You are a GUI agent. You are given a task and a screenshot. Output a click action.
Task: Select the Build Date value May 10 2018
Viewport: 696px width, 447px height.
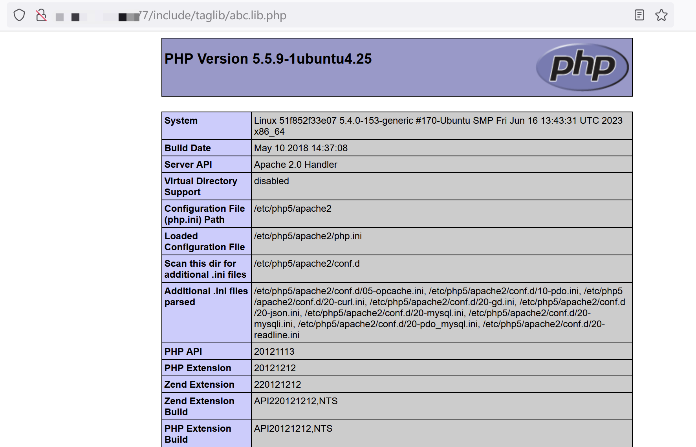[x=300, y=148]
